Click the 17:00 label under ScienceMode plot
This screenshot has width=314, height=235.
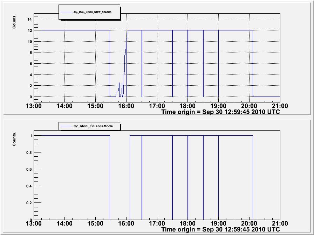pos(157,223)
